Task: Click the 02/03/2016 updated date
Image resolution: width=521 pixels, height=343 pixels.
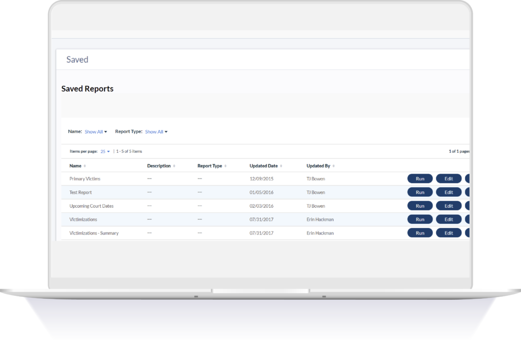Action: [x=262, y=206]
